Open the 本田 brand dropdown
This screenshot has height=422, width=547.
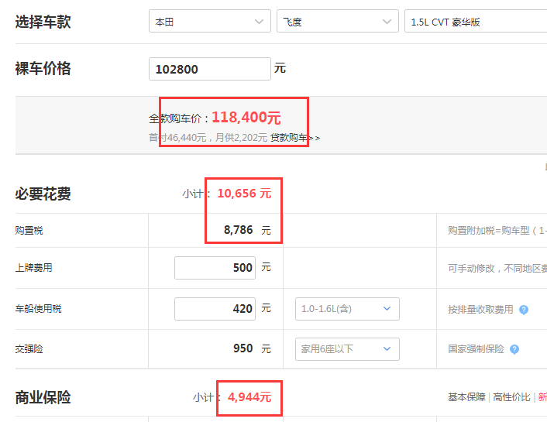click(210, 21)
